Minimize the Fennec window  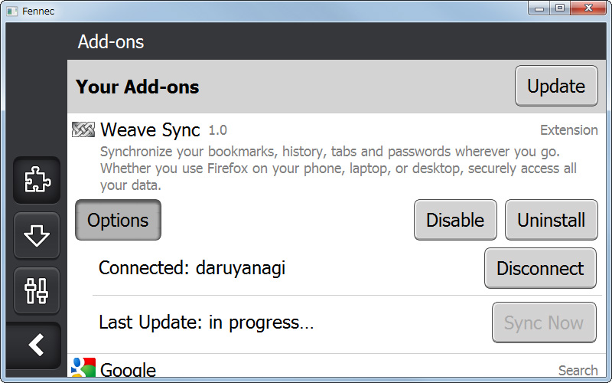point(540,8)
